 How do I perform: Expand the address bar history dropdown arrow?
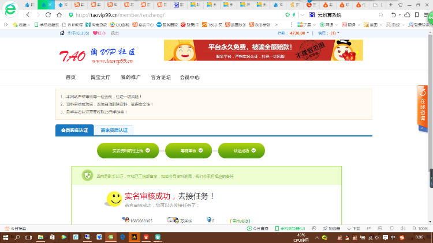[x=302, y=15]
